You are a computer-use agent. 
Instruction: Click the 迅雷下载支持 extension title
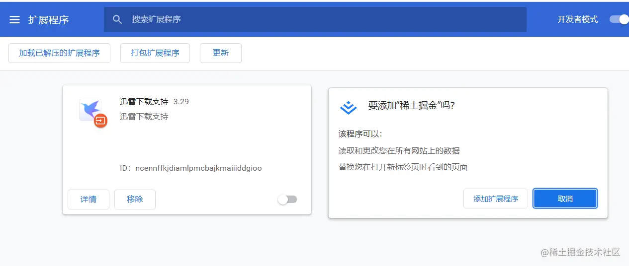tap(144, 102)
